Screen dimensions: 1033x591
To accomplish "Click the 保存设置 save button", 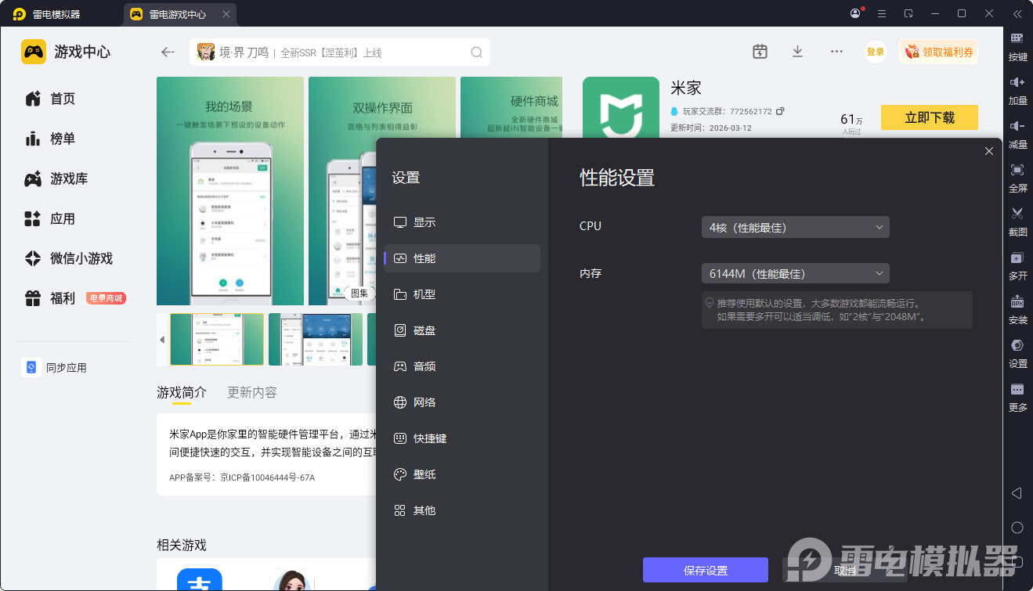I will tap(705, 571).
